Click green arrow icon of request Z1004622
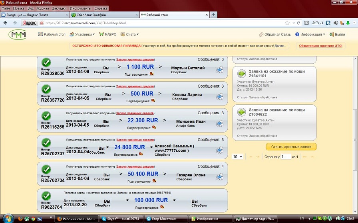Image resolution: width=358 pixels, height=223 pixels. coord(242,112)
